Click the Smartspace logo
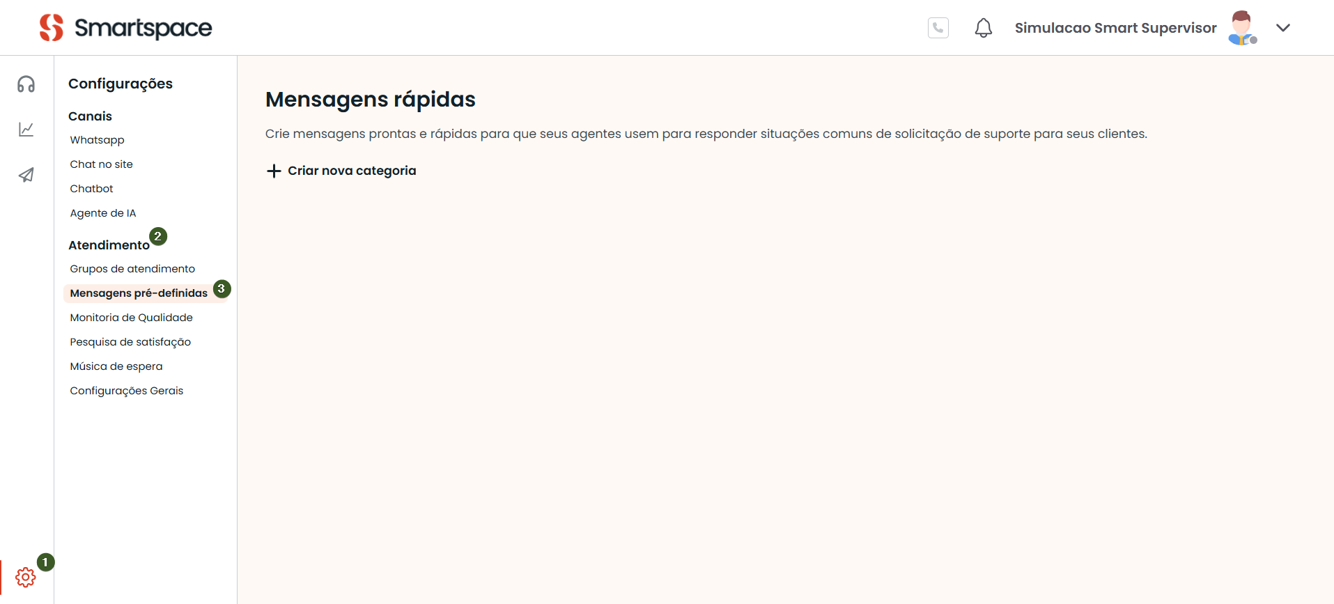This screenshot has height=604, width=1334. [x=126, y=28]
